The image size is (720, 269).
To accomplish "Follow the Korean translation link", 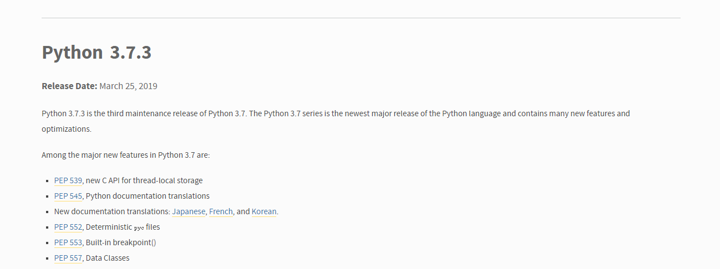I will 263,211.
